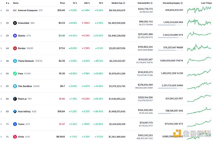Open Theta Network 7-day sparkline chart
Viewport: 215px width, 141px height.
point(199,61)
